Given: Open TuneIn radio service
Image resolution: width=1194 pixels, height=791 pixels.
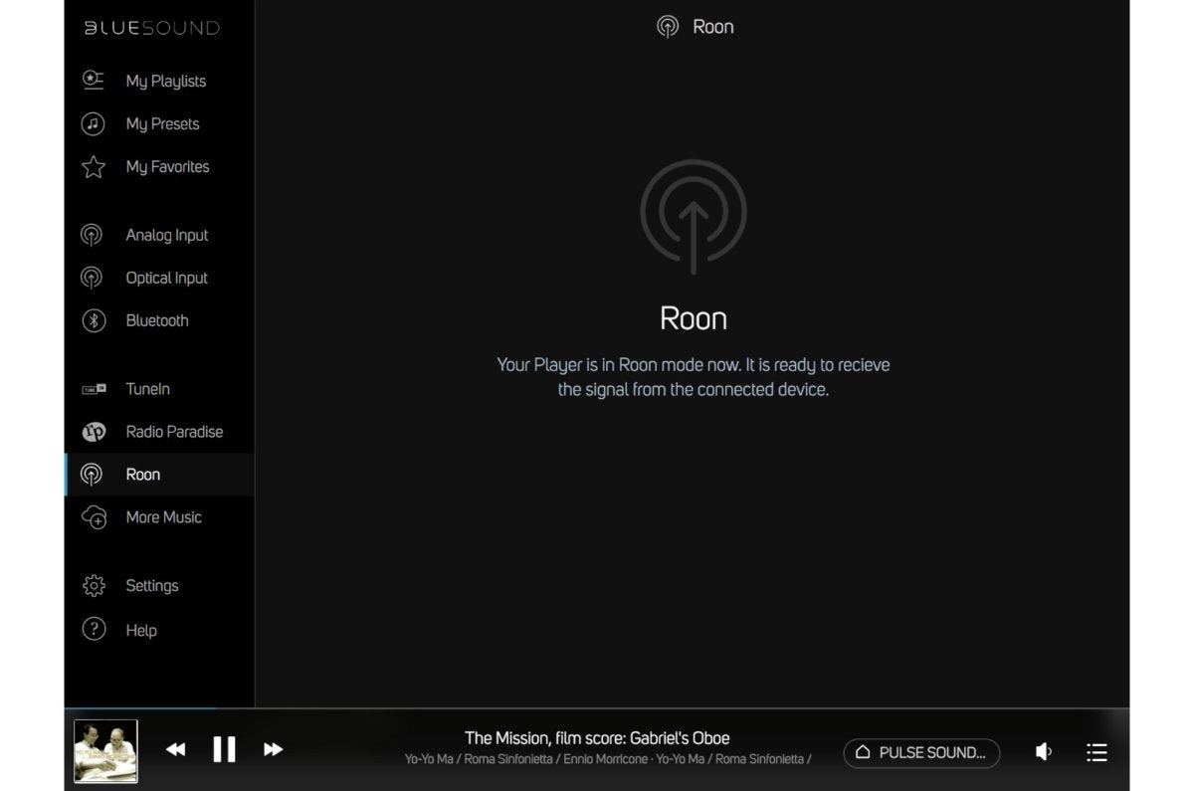Looking at the screenshot, I should tap(147, 389).
